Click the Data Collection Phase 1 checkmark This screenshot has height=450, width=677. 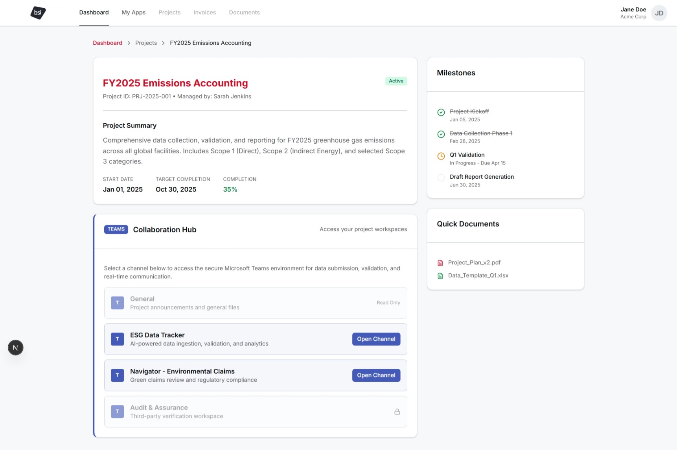click(x=441, y=134)
